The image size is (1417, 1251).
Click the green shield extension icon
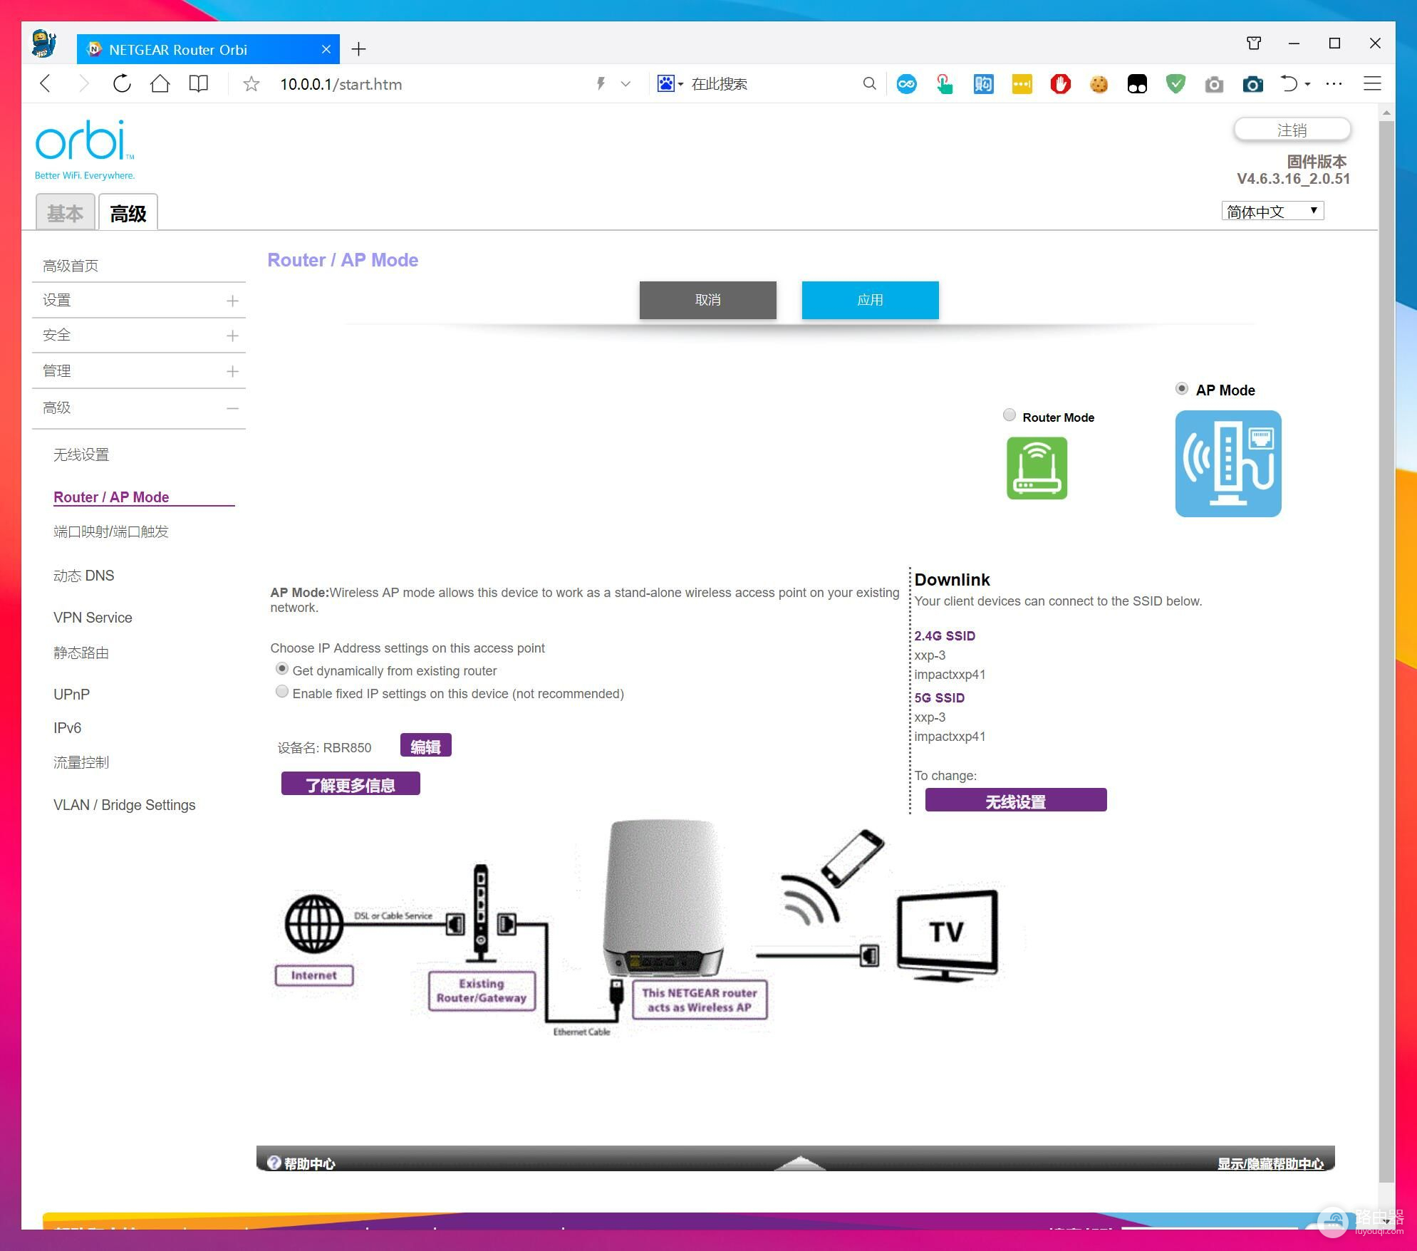pyautogui.click(x=1175, y=84)
